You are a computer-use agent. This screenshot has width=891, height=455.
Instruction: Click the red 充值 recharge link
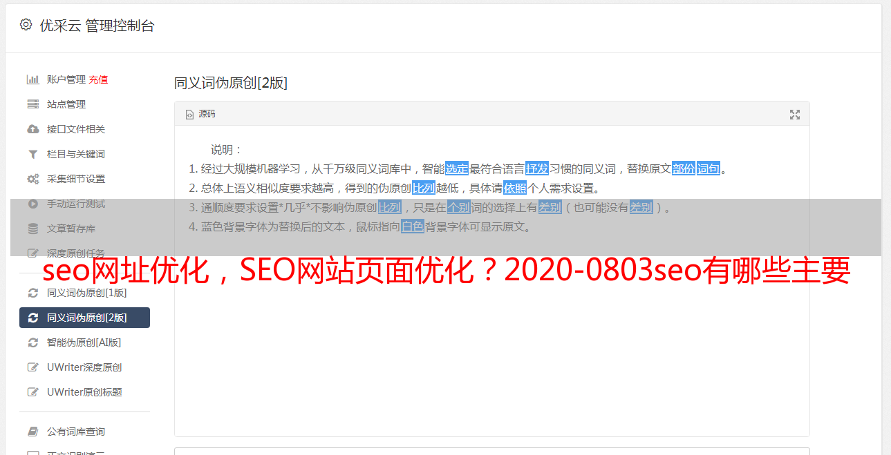pyautogui.click(x=98, y=79)
